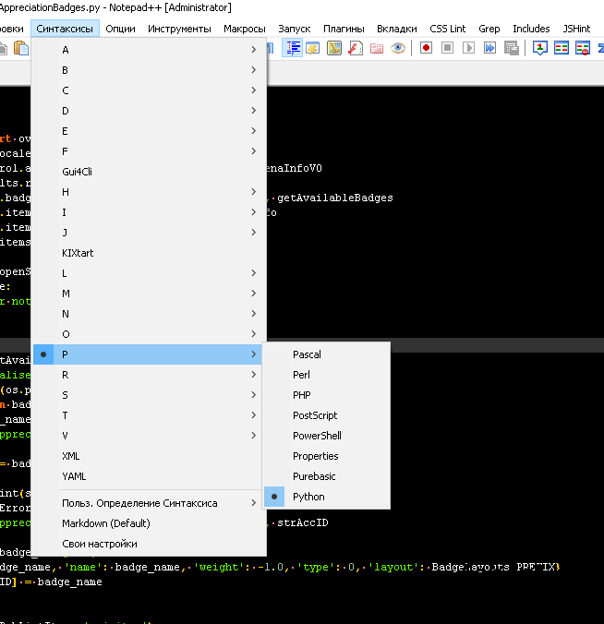Image resolution: width=604 pixels, height=624 pixels.
Task: Select Perl in submenu
Action: pos(327,375)
